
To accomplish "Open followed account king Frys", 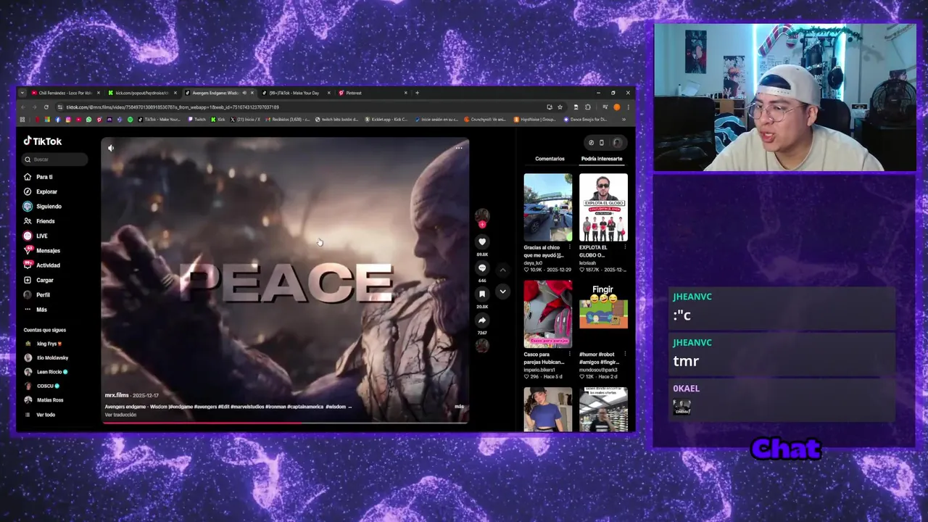I will [44, 344].
